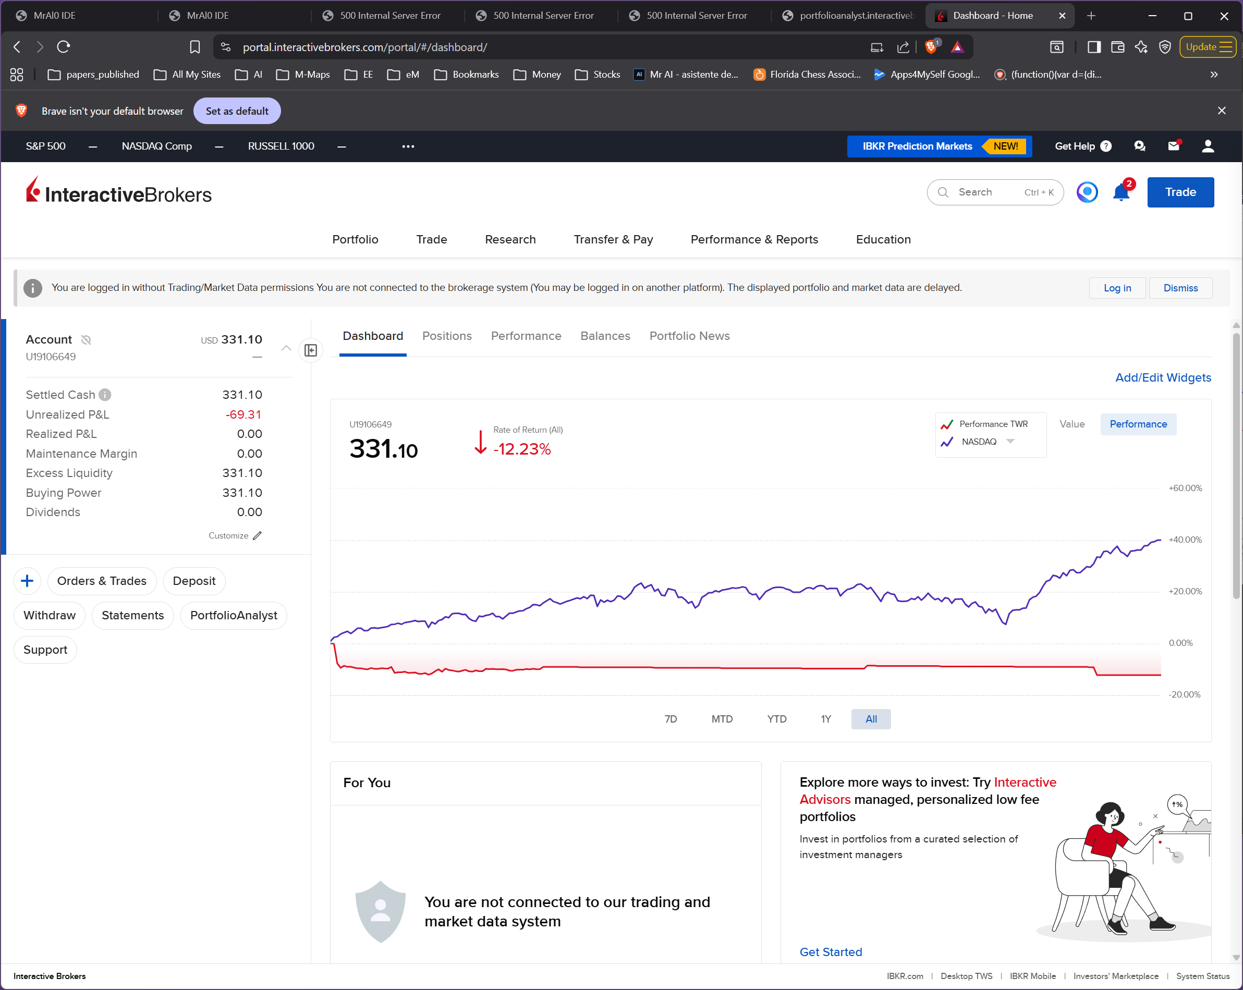Close the default browser notification bar

tap(1221, 111)
